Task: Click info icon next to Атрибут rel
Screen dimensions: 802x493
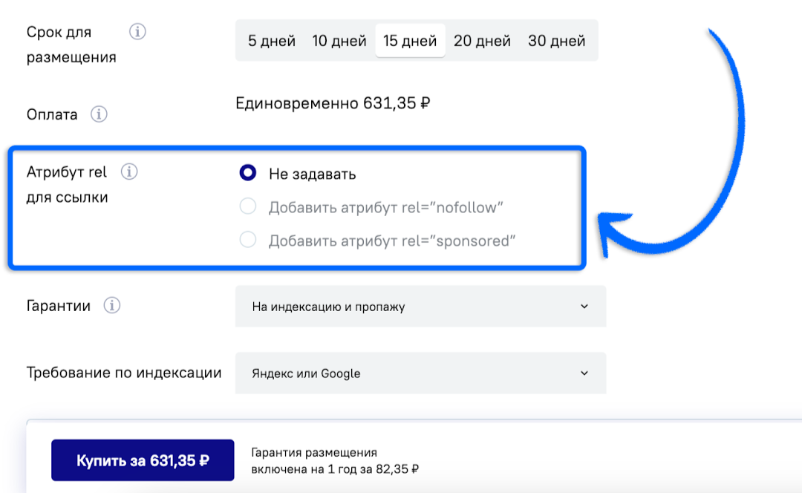Action: [129, 172]
